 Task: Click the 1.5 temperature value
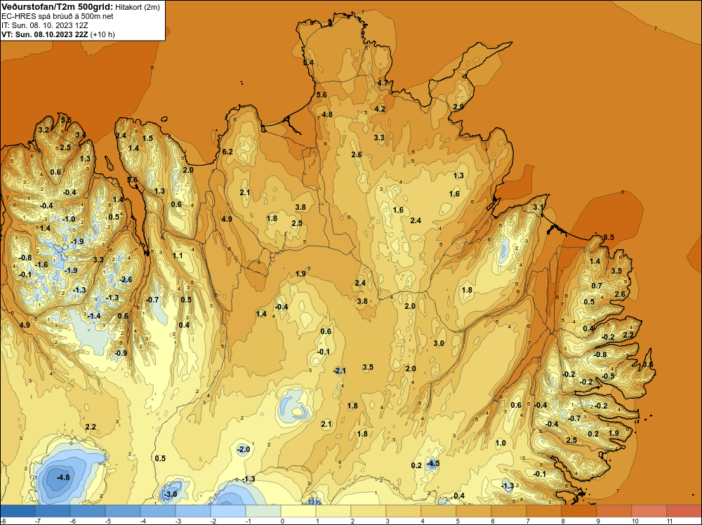point(147,138)
